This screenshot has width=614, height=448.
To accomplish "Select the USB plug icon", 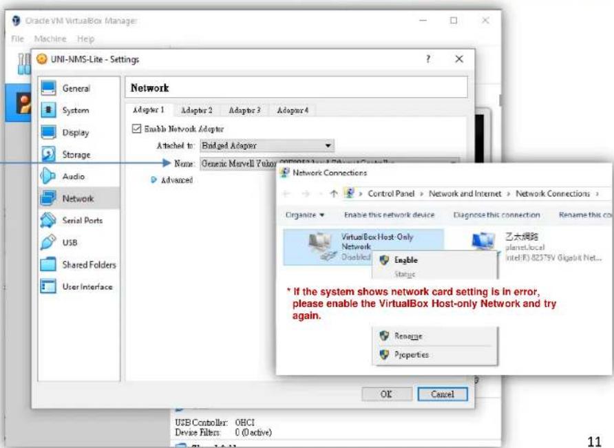I will [x=48, y=242].
